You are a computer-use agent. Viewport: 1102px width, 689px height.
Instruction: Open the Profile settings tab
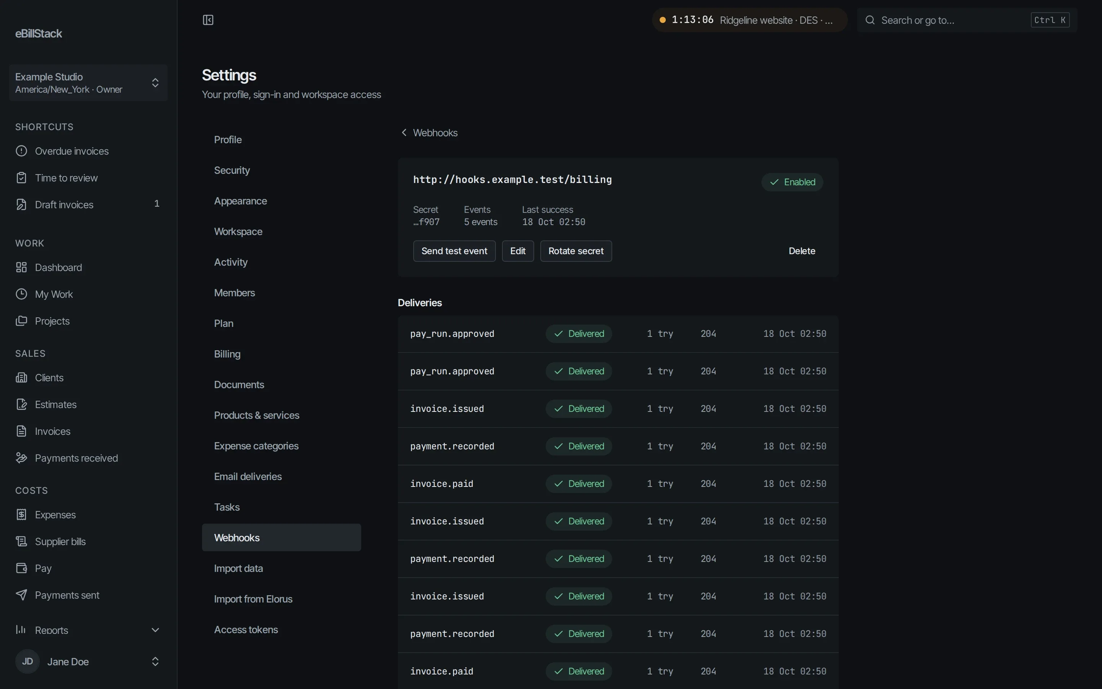[x=281, y=139]
